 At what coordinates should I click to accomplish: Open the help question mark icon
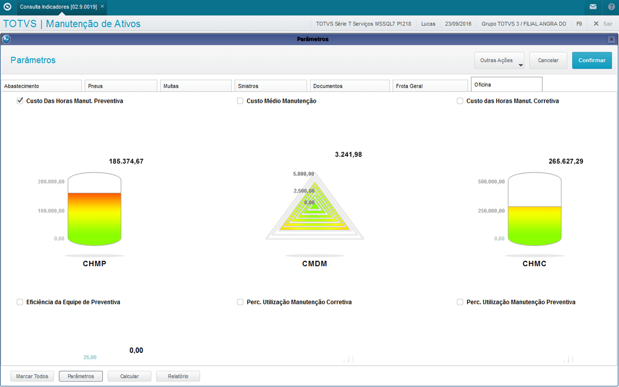point(611,7)
